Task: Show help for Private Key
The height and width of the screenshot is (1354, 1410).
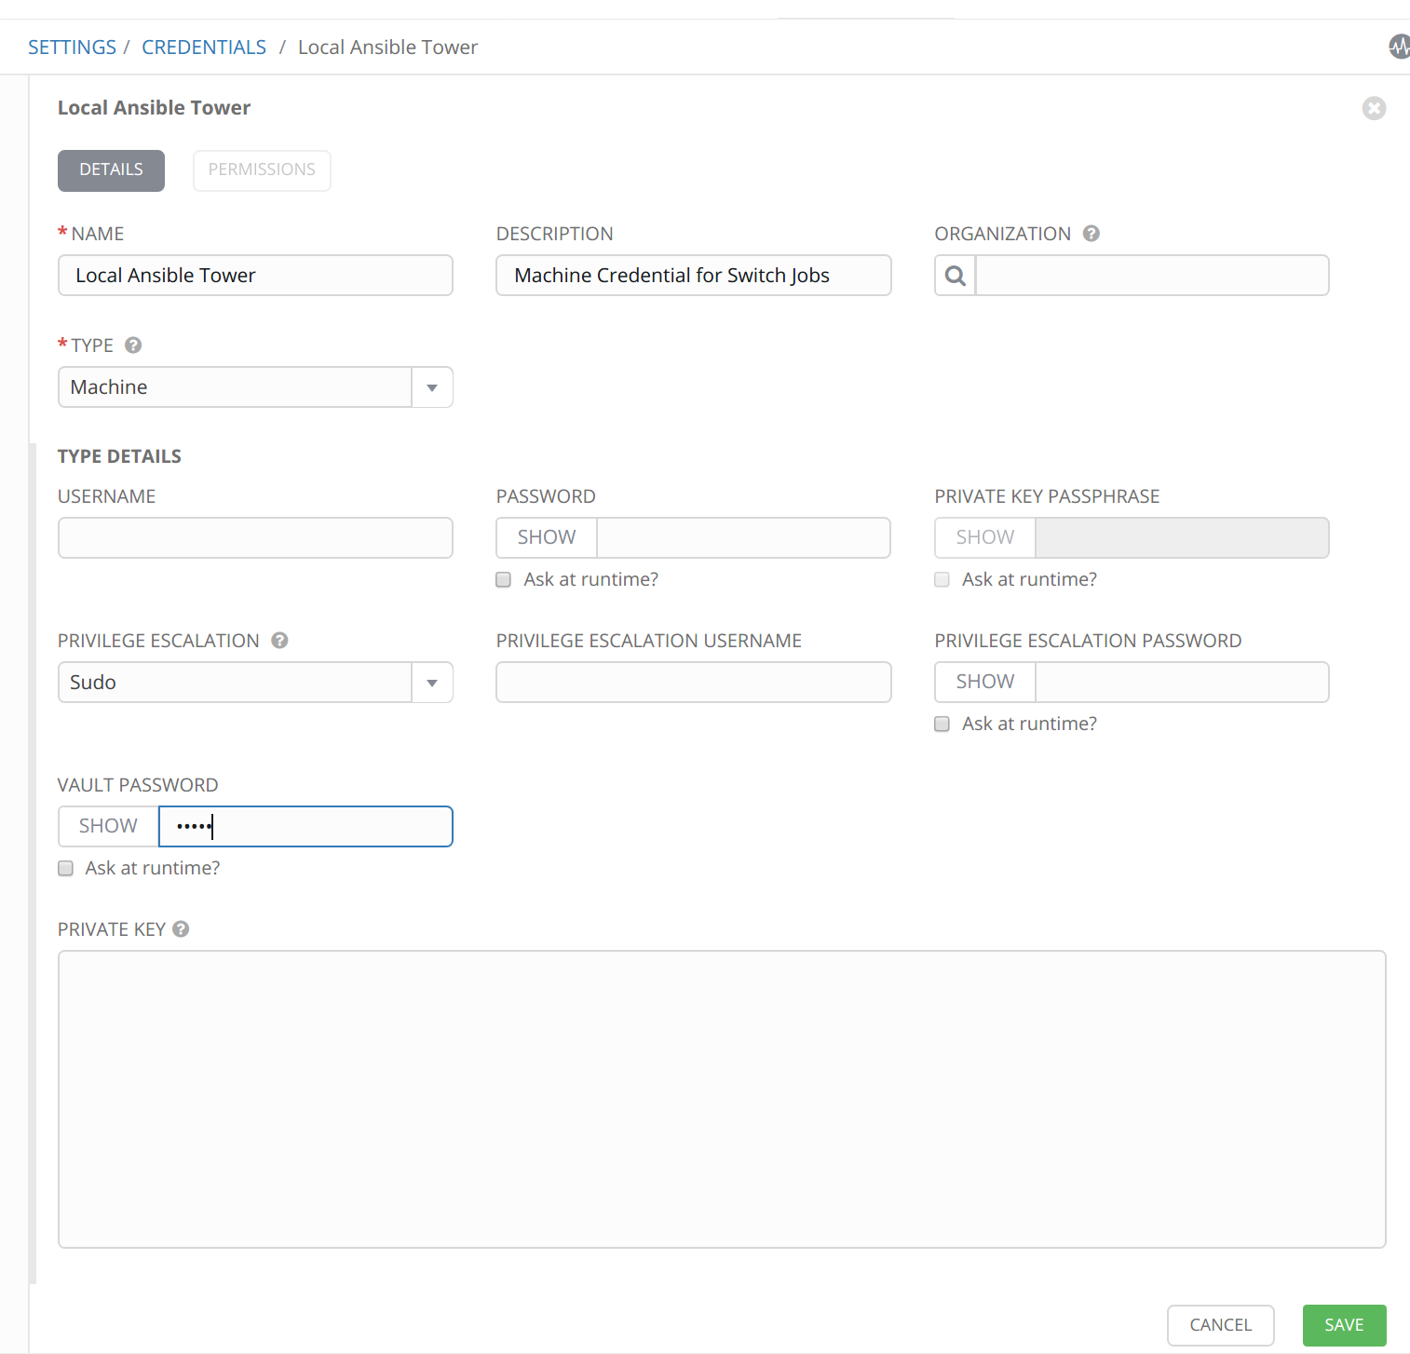Action: 181,929
